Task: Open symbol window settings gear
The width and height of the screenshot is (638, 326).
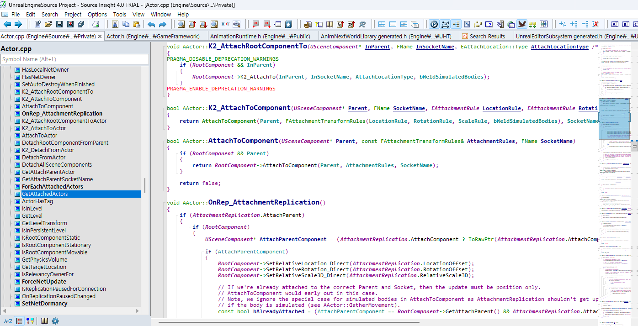Action: click(x=55, y=321)
